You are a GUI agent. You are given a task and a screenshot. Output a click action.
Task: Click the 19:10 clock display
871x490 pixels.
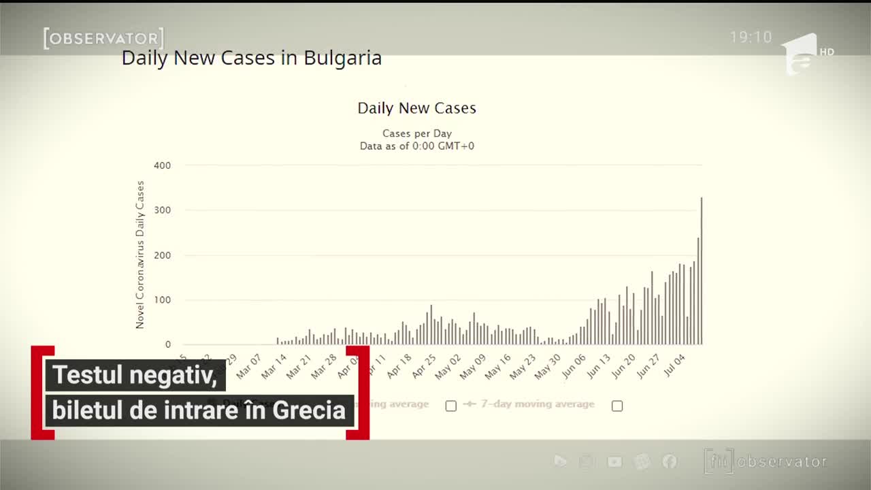click(x=751, y=37)
